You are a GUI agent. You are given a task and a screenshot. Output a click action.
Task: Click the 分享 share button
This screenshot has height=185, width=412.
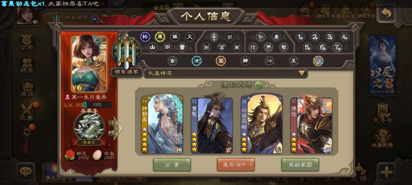(172, 165)
